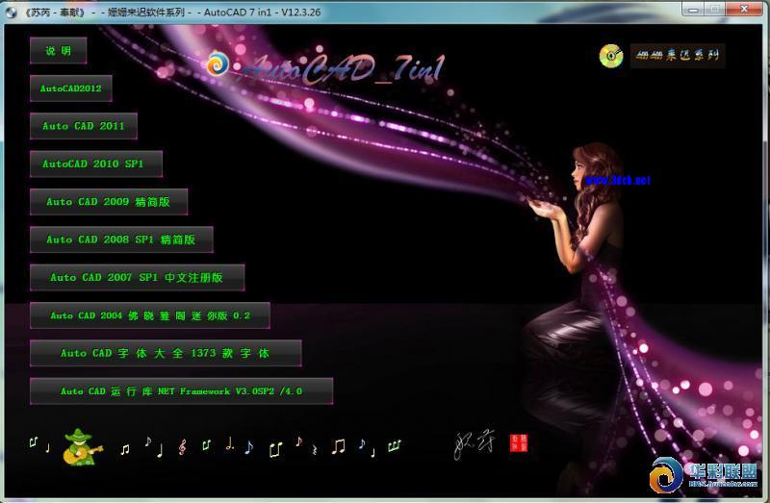Screen dimensions: 770x503
Task: Minimize the AutoCAD 7 in1 window
Action: [693, 9]
